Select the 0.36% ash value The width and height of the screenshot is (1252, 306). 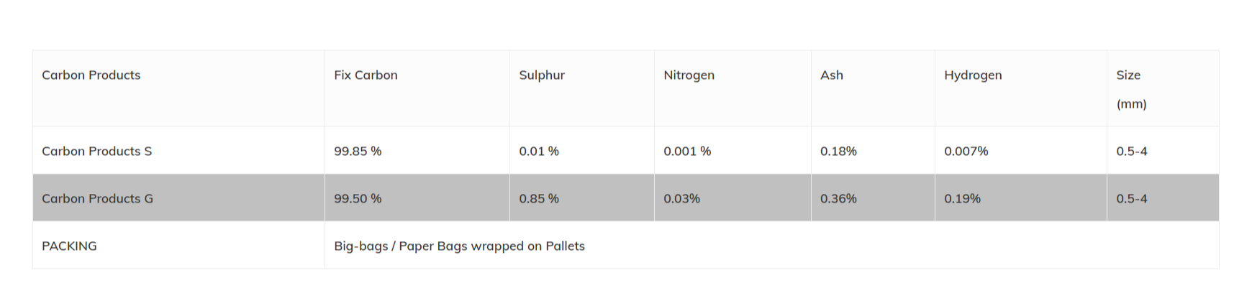(x=838, y=199)
